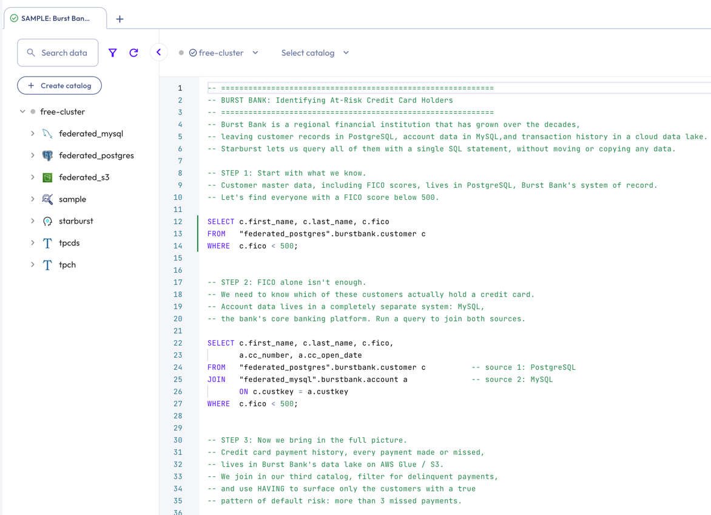Click the federated_mysql dolphin icon
Viewport: 711px width, 515px height.
pyautogui.click(x=47, y=134)
